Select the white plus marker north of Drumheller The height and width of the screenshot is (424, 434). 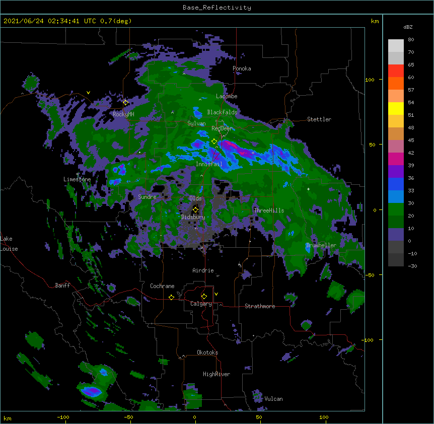(308, 189)
